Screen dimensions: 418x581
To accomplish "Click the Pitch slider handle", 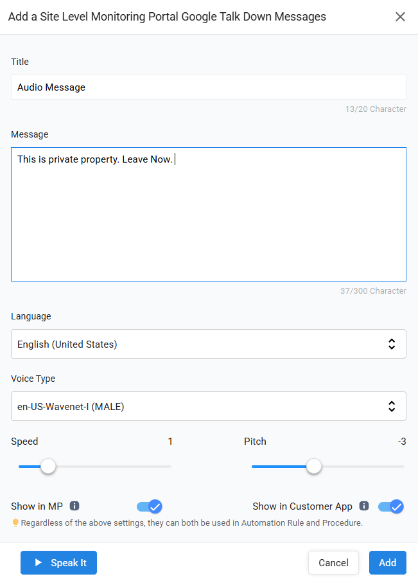I will pos(313,467).
